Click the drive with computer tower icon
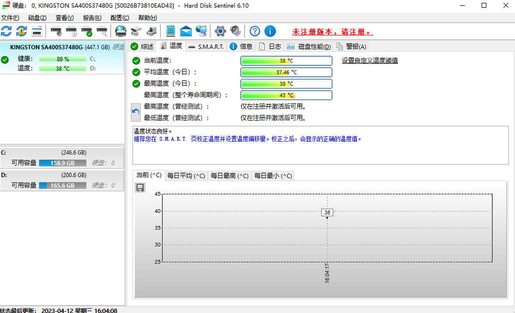515x313 pixels. (x=151, y=31)
